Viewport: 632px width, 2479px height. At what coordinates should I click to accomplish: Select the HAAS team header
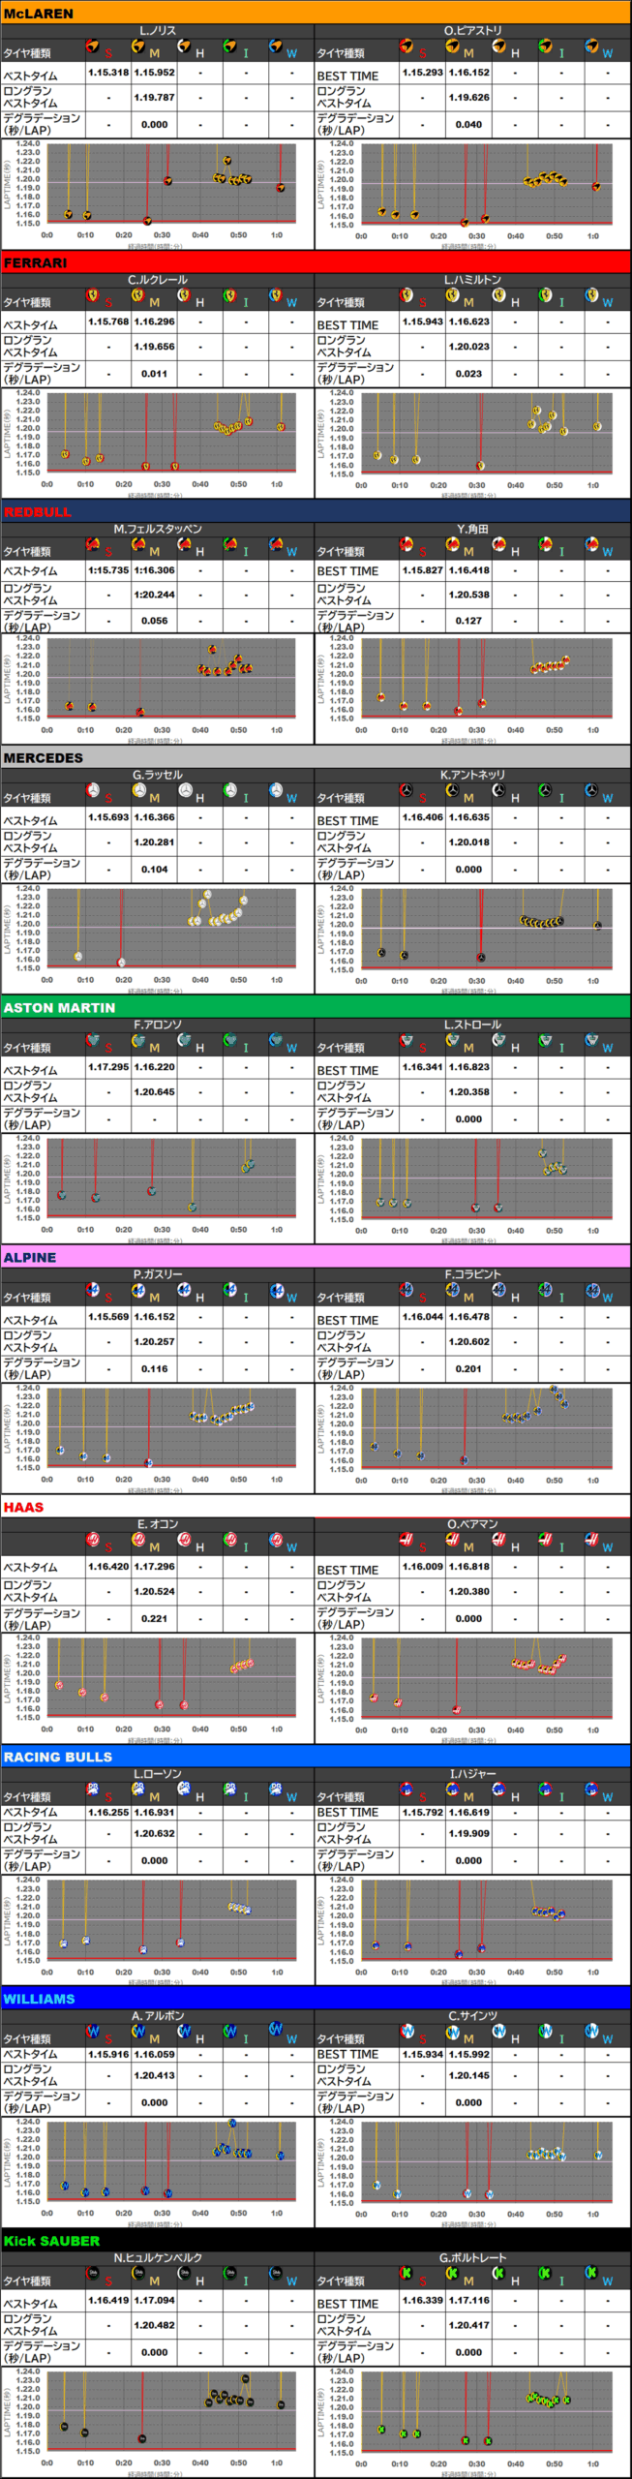316,1507
